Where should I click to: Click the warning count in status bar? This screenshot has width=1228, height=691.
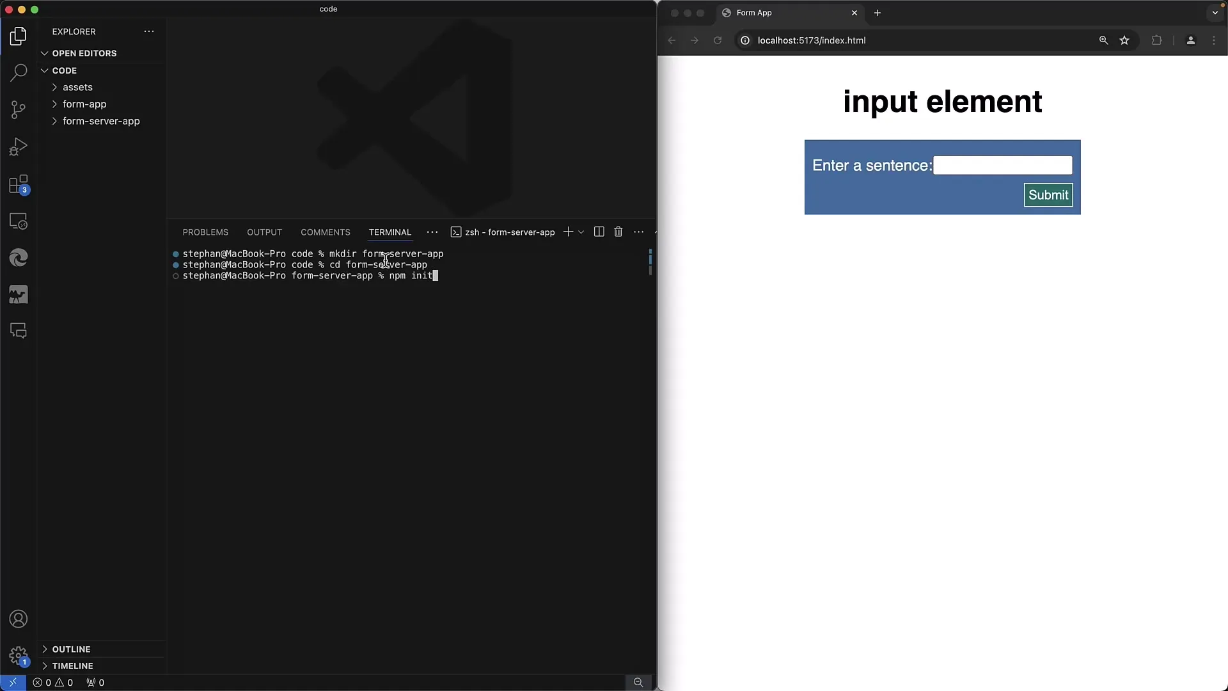click(x=67, y=681)
